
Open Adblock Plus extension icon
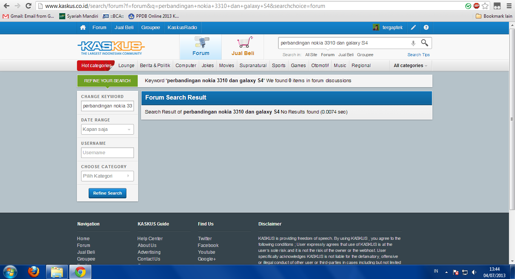pyautogui.click(x=477, y=6)
